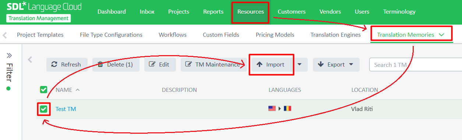Switch to the Translation Engines tab
Image resolution: width=462 pixels, height=140 pixels.
(x=335, y=35)
